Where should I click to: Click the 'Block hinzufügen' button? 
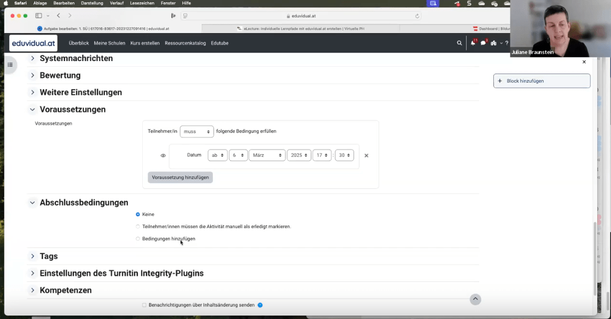pos(541,81)
